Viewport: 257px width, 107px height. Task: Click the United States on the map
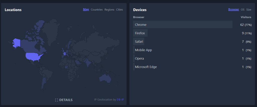tap(34, 56)
